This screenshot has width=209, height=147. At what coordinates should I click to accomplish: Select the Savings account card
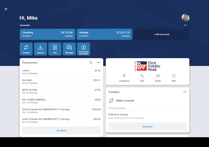[104, 34]
